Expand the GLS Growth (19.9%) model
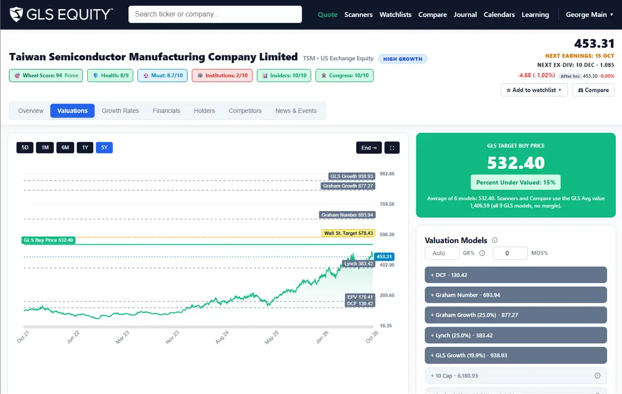This screenshot has height=394, width=622. (x=516, y=356)
